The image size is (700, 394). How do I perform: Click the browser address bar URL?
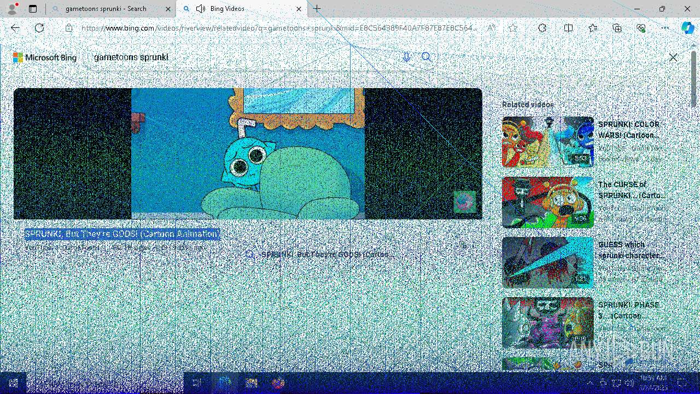click(x=279, y=28)
